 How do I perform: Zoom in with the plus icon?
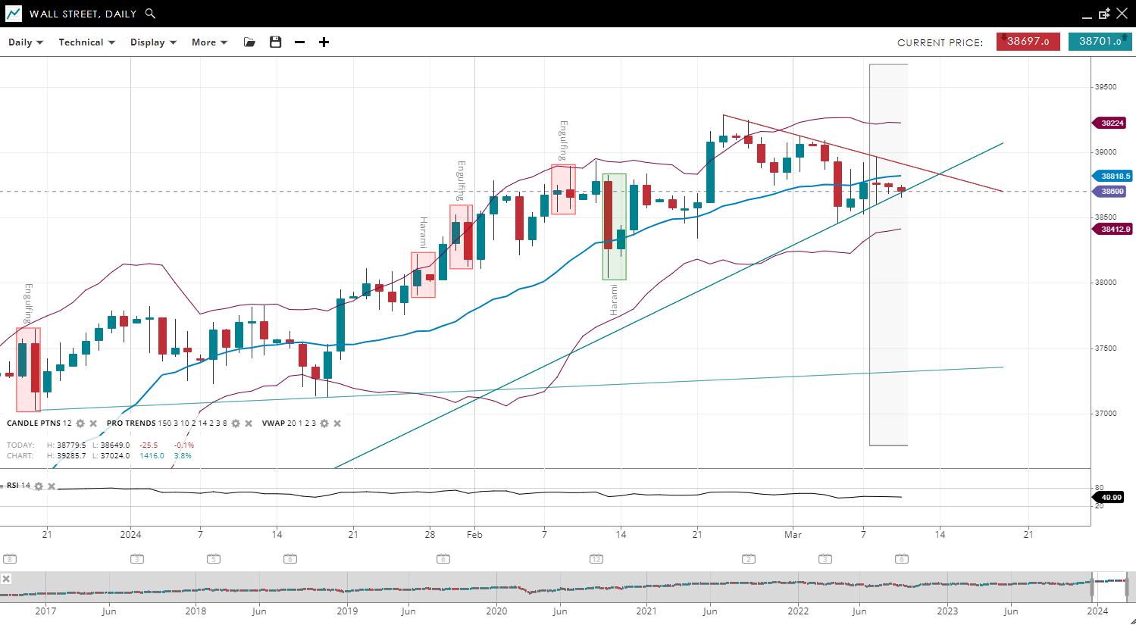coord(324,42)
